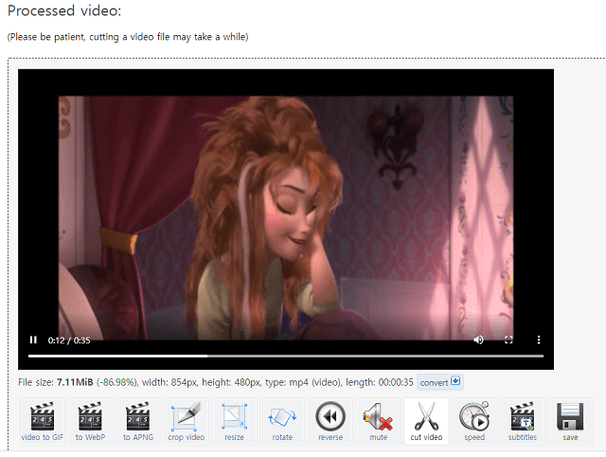Image resolution: width=606 pixels, height=457 pixels.
Task: Click the 0:12 / 0:35 time display
Action: tap(69, 340)
